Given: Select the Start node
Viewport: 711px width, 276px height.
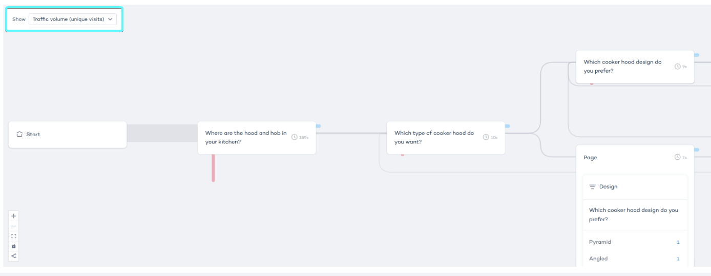Looking at the screenshot, I should point(67,135).
